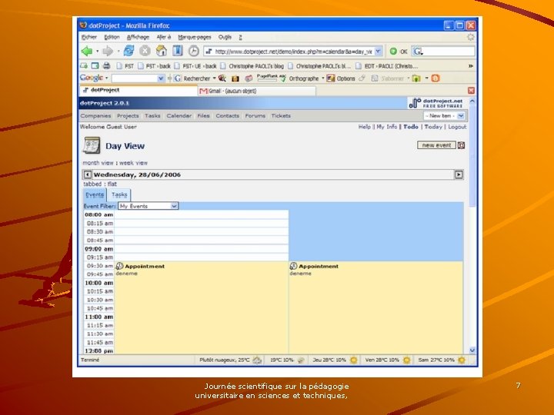Viewport: 554px width, 415px height.
Task: Go to the Firefox Home icon
Action: [x=162, y=51]
